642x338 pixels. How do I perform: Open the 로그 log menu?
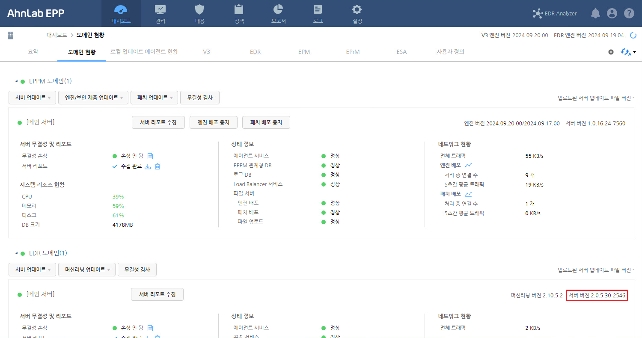coord(318,14)
